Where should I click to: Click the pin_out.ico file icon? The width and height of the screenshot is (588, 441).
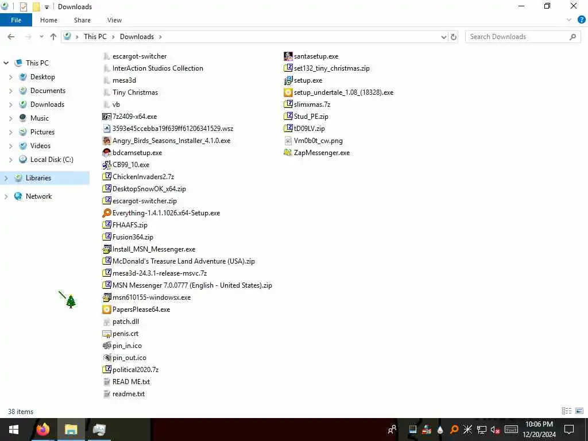[x=106, y=357]
